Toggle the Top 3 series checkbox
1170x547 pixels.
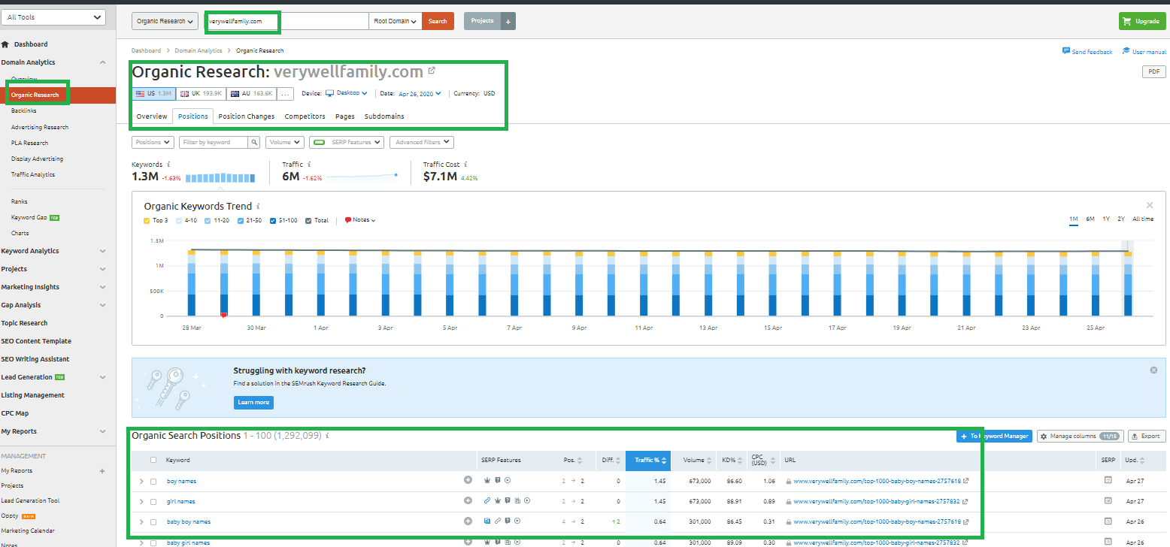147,220
